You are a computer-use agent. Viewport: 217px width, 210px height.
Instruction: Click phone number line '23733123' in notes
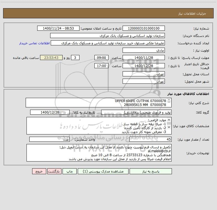(131, 155)
